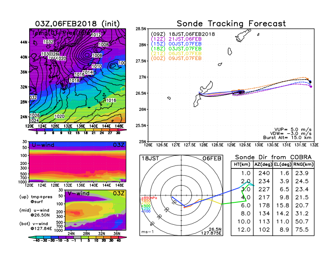Image resolution: width=335 pixels, height=259 pixels.
Task: Select legend entry "(09Z) 18JST,06FEB2018"
Action: pyautogui.click(x=183, y=34)
